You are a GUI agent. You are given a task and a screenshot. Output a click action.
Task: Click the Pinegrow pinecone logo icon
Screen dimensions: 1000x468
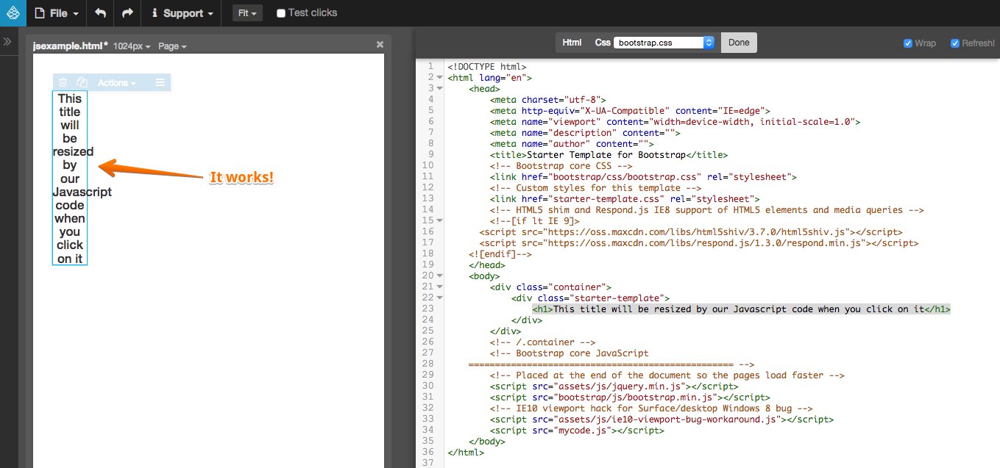tap(13, 12)
